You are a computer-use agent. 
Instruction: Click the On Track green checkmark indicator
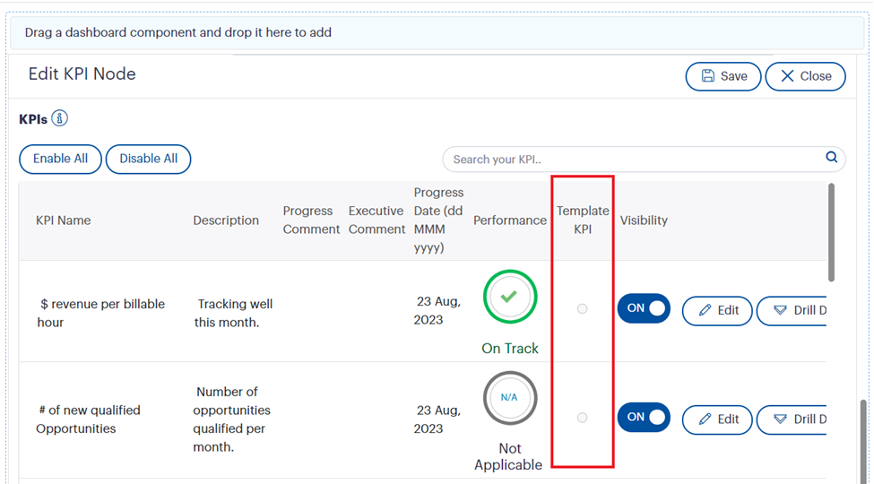point(509,297)
